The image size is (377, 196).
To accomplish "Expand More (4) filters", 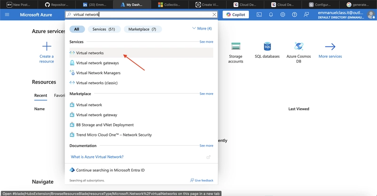I will 202,29.
